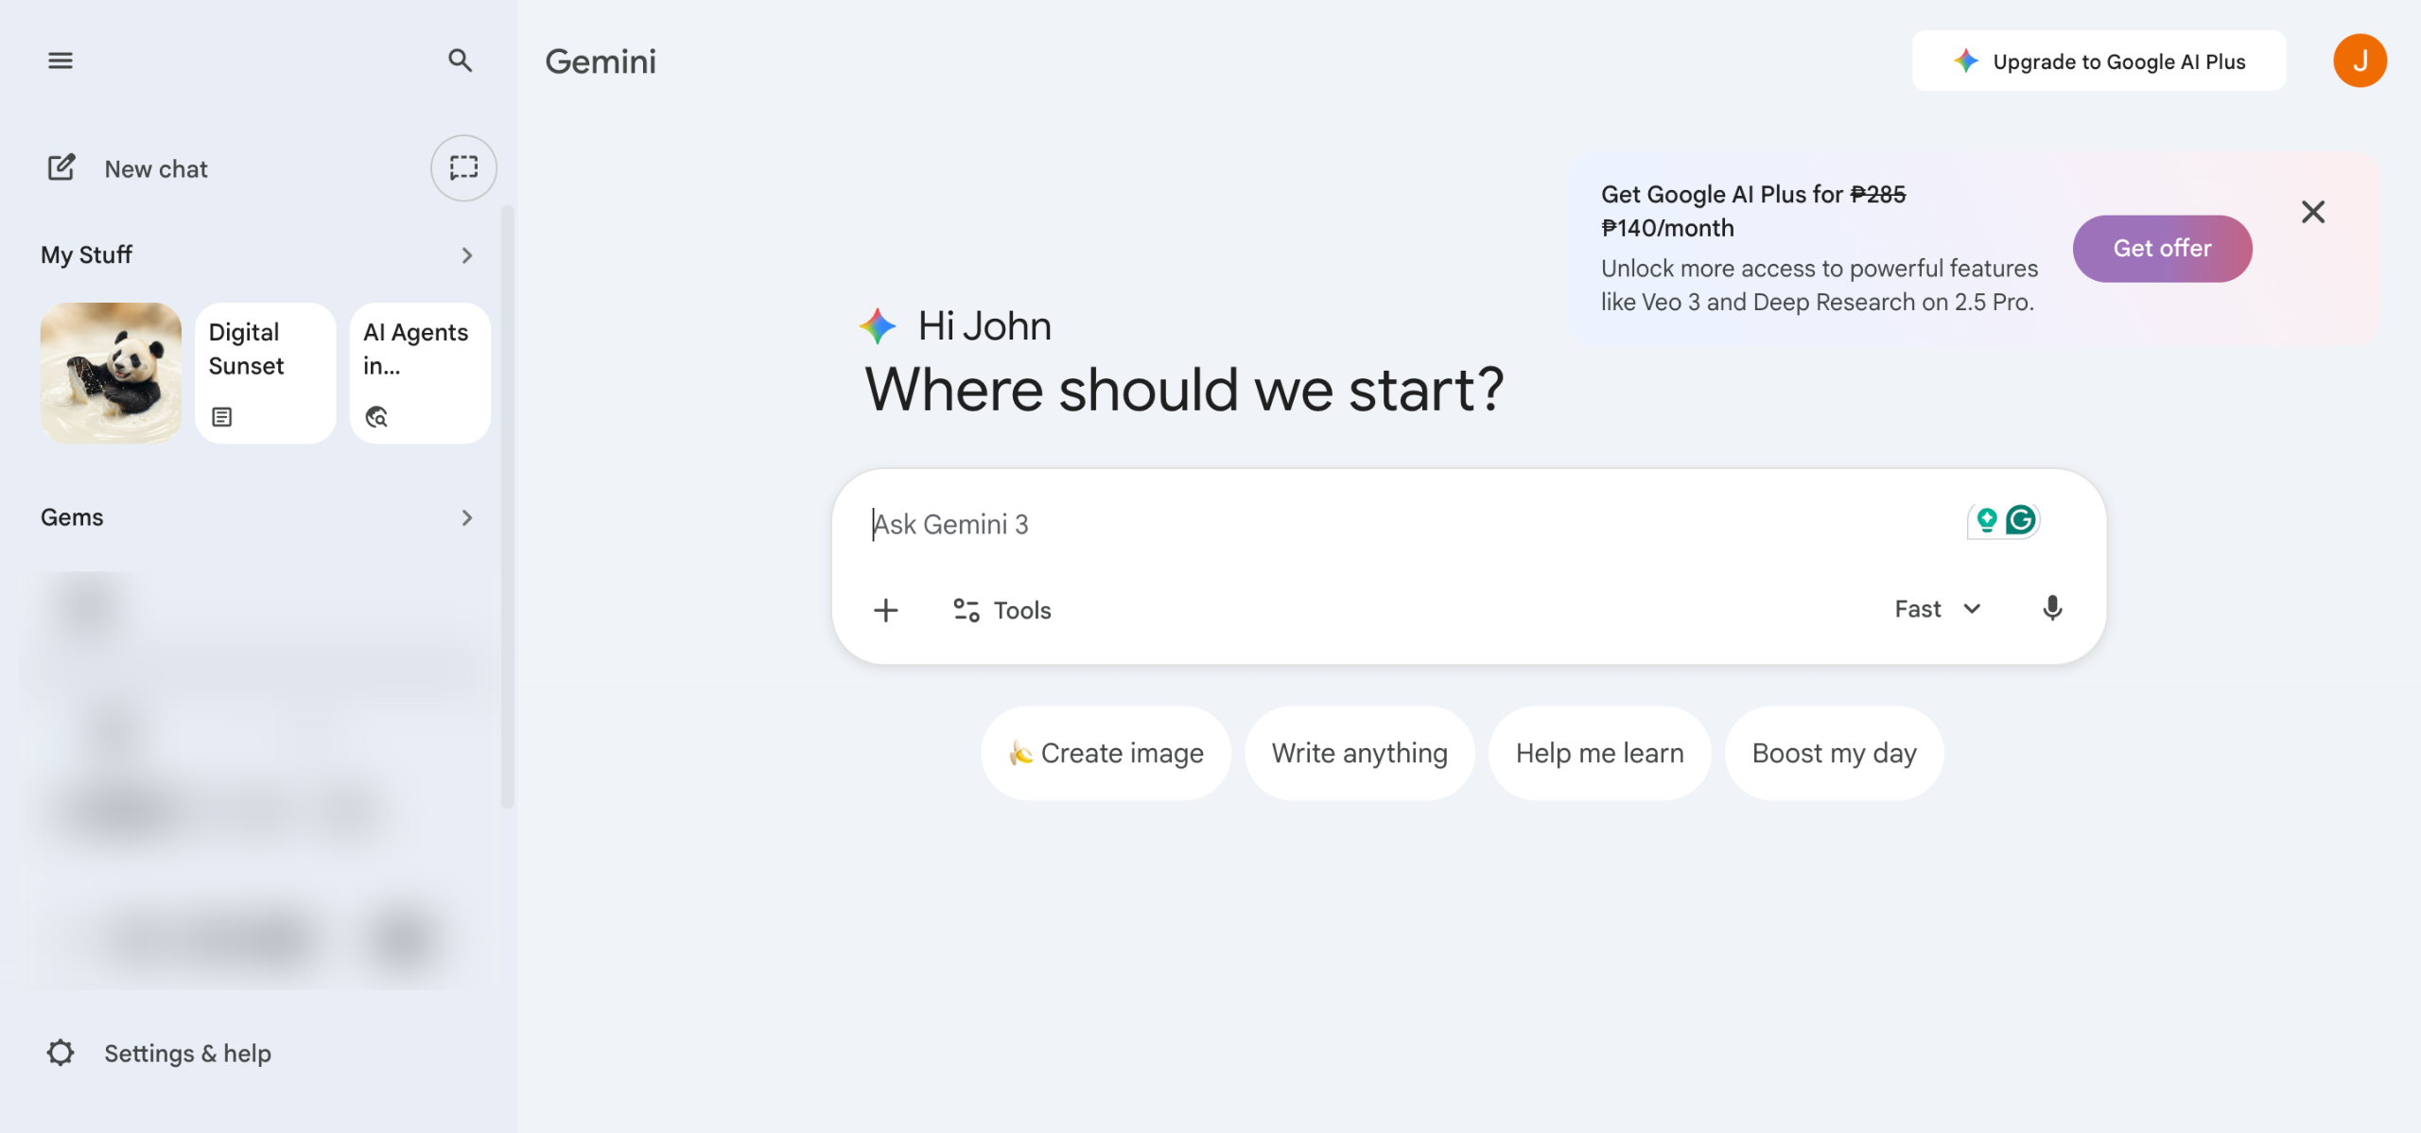Screen dimensions: 2421x1133
Task: Open the panda image thumbnail
Action: click(x=111, y=373)
